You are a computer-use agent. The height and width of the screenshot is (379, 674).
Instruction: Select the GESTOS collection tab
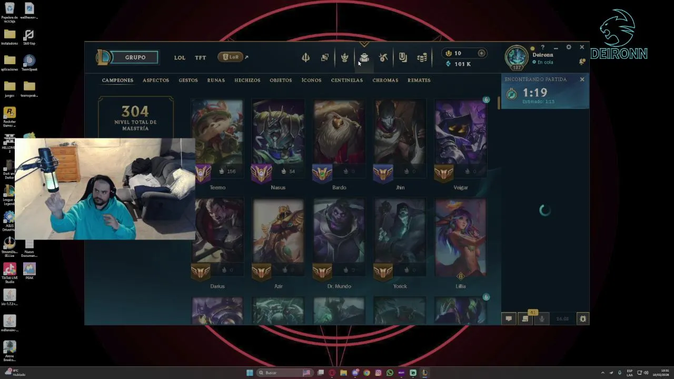[188, 80]
